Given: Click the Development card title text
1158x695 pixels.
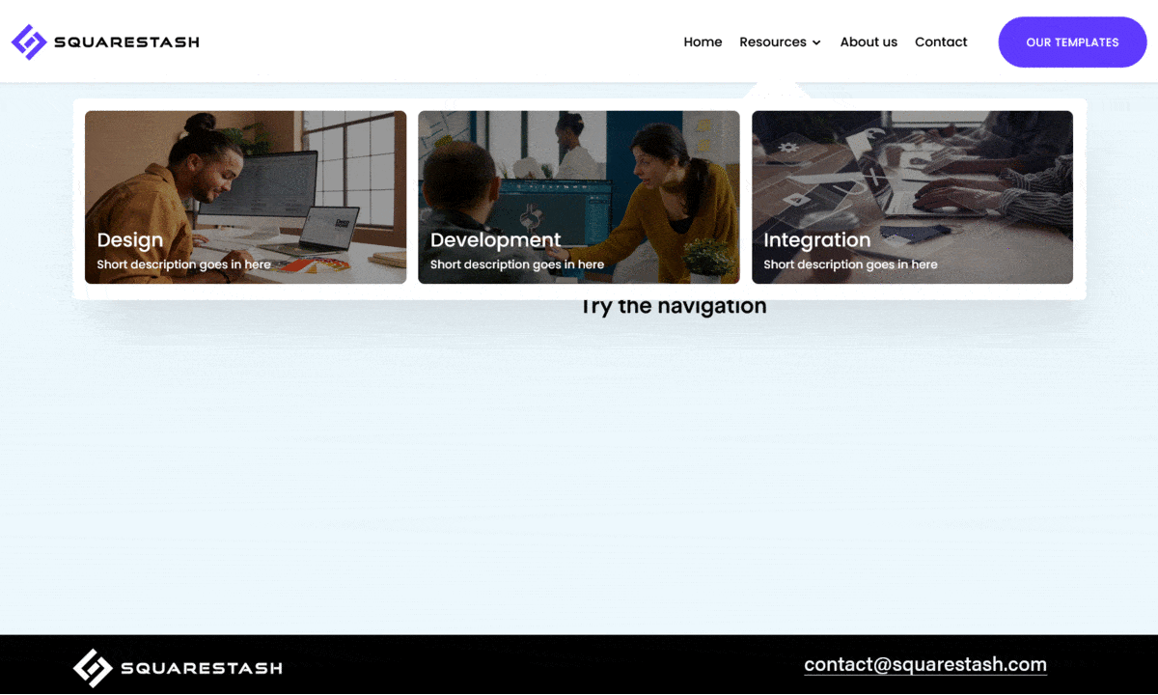Looking at the screenshot, I should [495, 240].
